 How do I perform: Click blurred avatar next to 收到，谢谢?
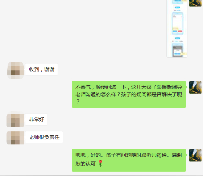(x=16, y=70)
